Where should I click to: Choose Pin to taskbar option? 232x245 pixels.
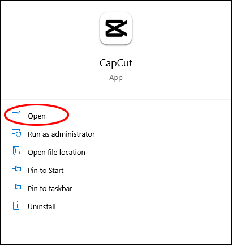coord(50,188)
